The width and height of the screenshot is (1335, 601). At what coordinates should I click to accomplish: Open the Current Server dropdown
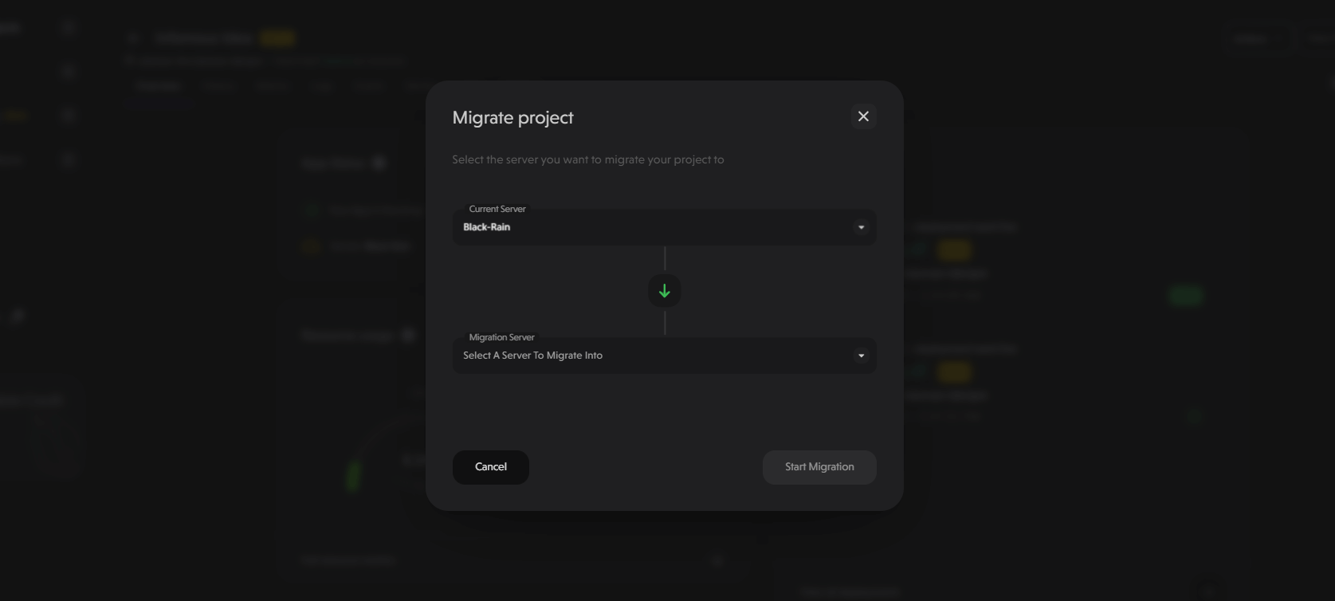665,227
